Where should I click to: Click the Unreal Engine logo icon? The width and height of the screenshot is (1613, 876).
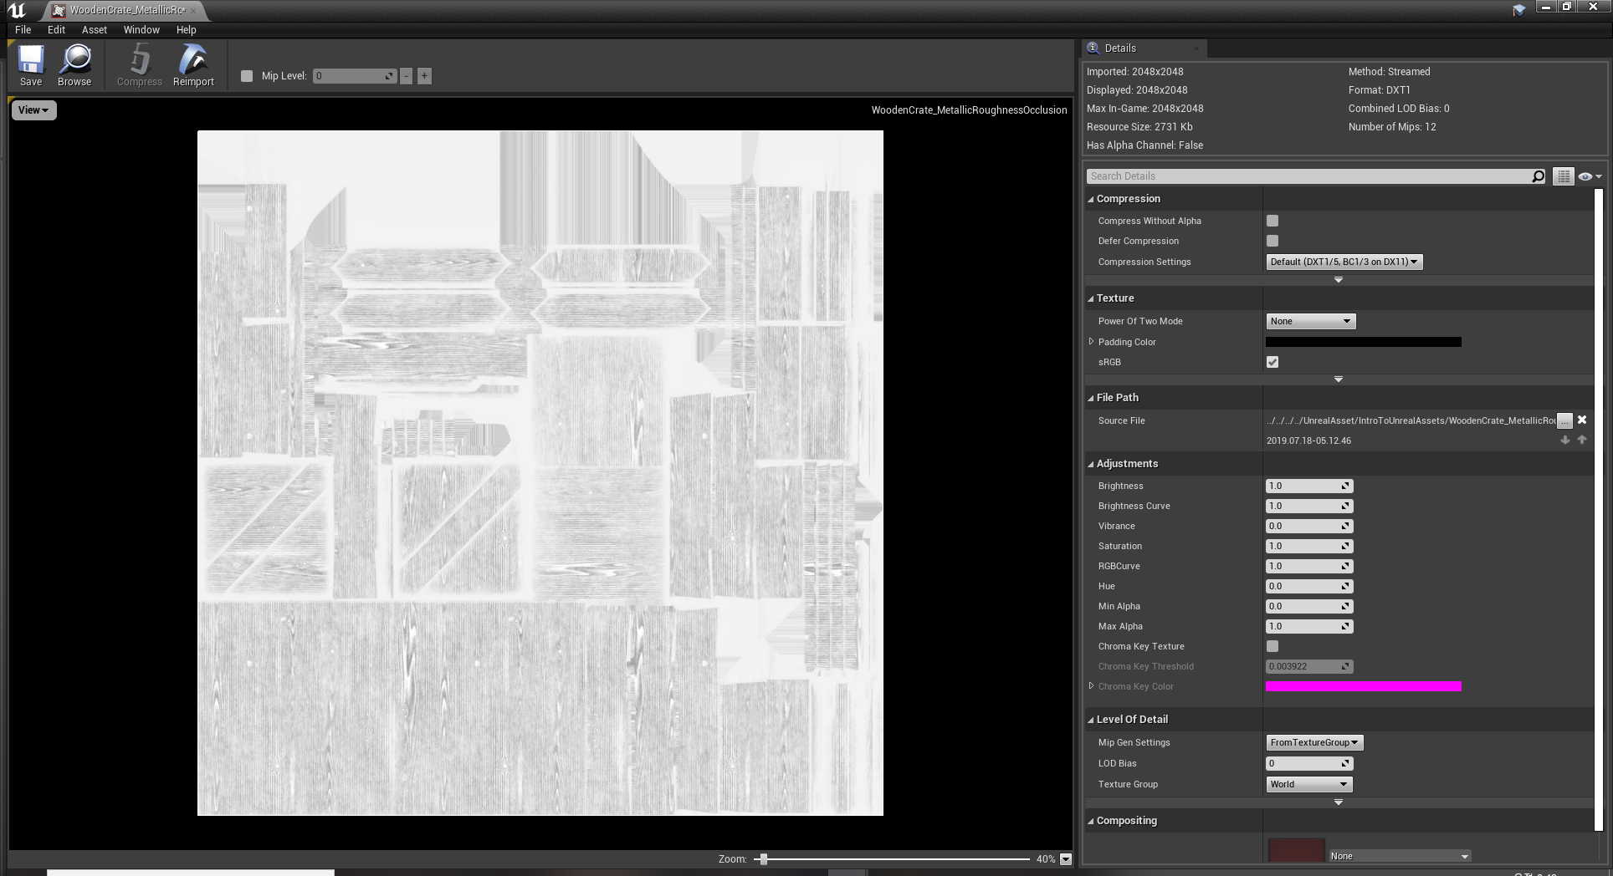17,10
